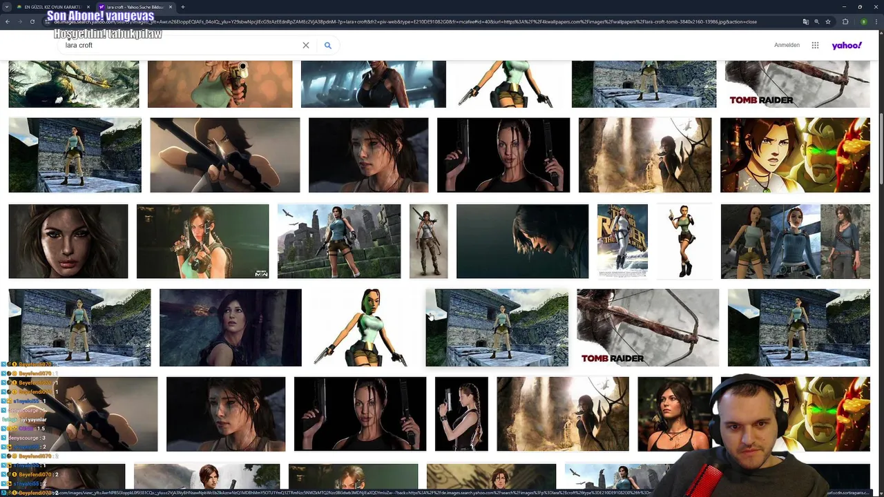Open the Yahoo apps grid
884x497 pixels.
click(x=815, y=46)
